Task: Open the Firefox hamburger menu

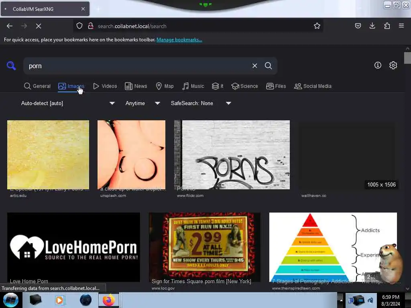Action: click(x=401, y=26)
